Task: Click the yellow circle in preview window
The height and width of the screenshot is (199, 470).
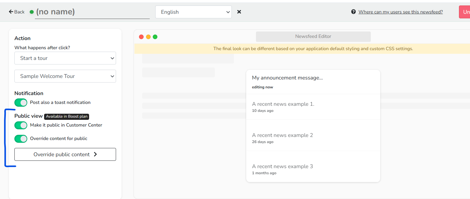Action: click(148, 37)
